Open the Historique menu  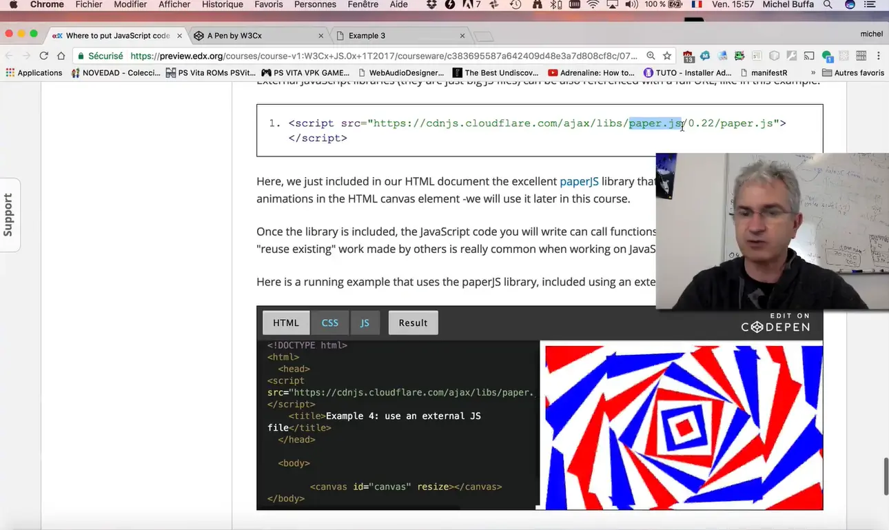[223, 5]
